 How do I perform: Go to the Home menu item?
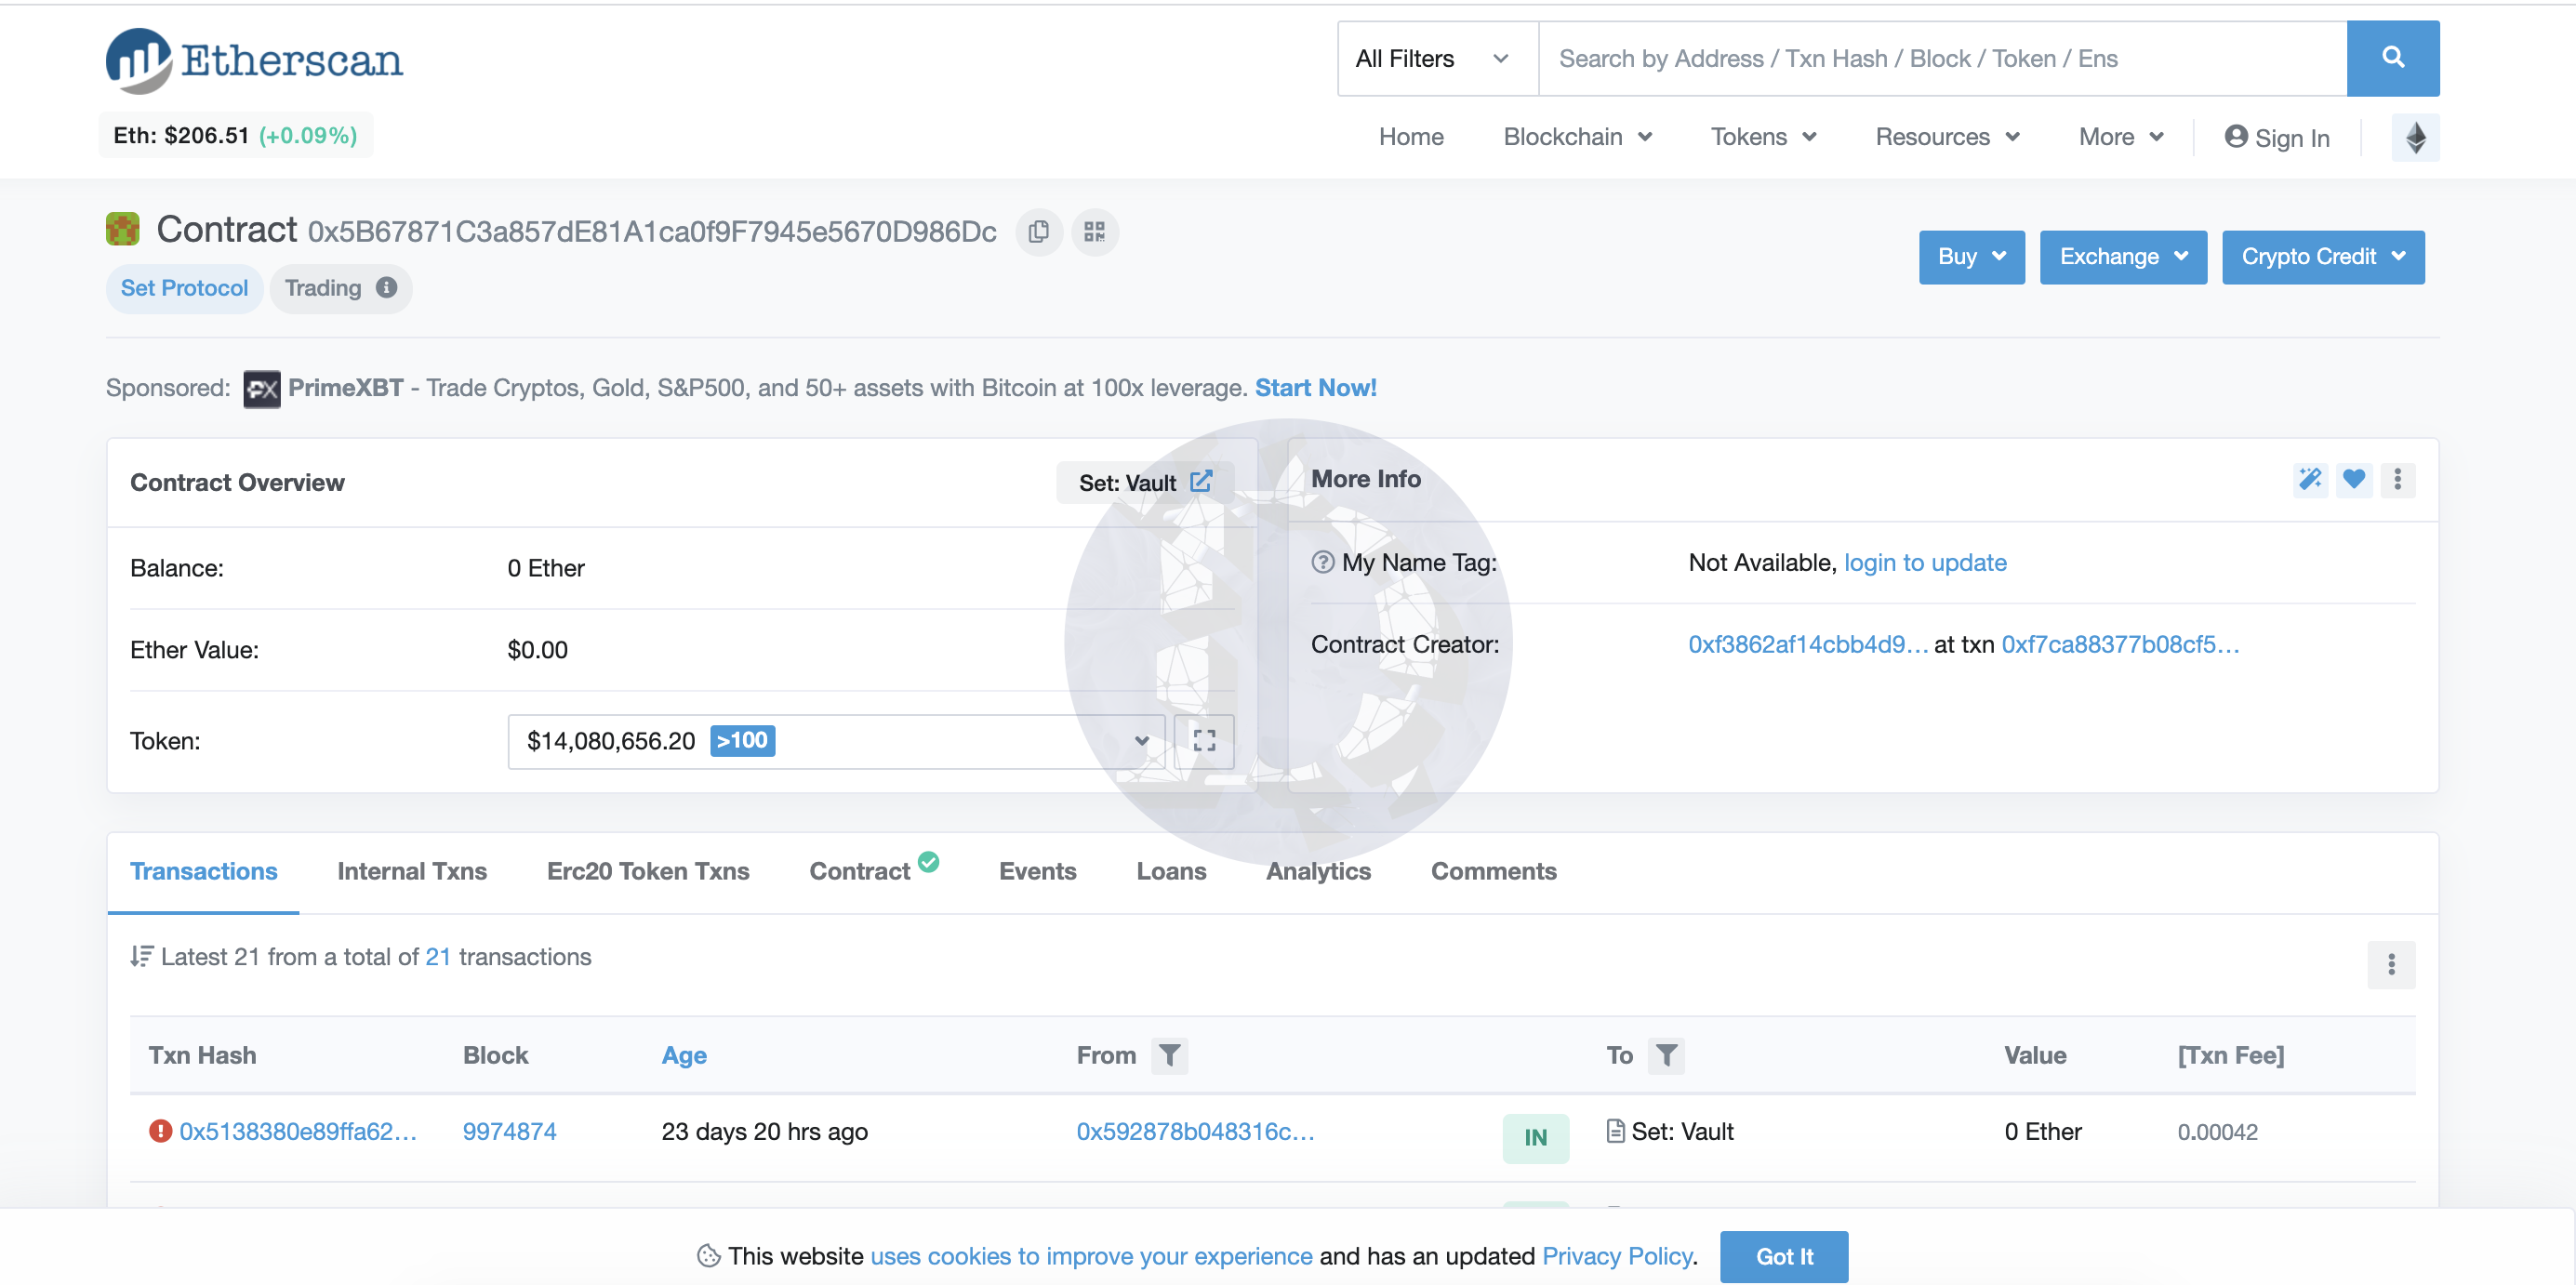pos(1411,137)
